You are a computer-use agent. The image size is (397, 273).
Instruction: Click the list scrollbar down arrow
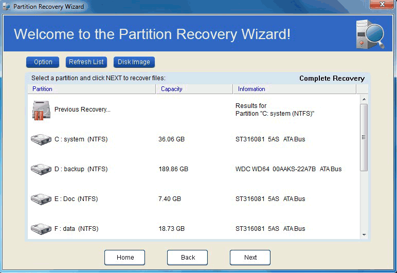[x=364, y=235]
